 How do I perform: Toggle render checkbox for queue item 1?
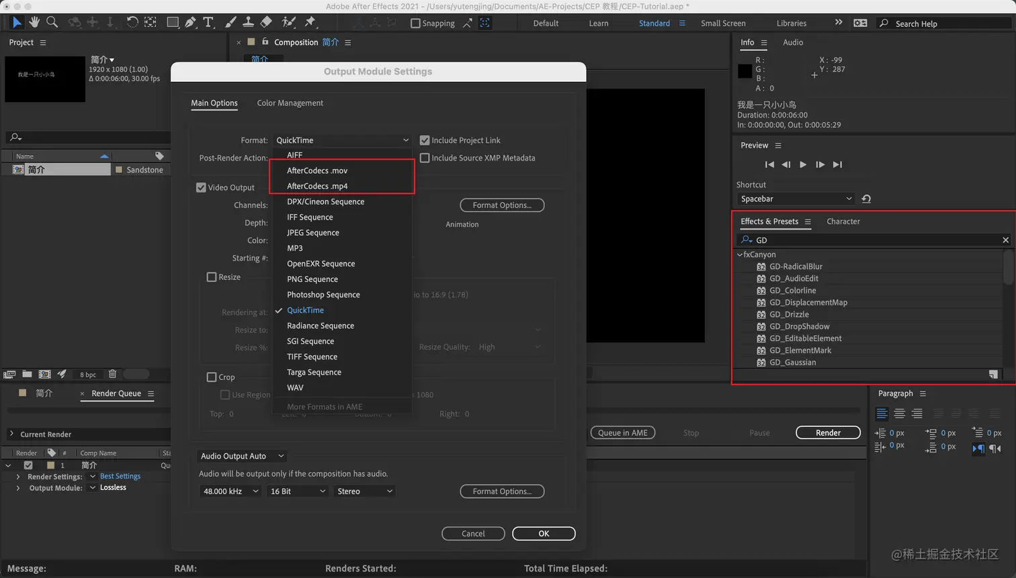(x=28, y=465)
